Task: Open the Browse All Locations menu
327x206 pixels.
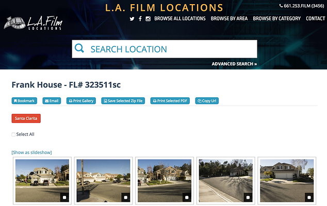Action: pos(179,19)
